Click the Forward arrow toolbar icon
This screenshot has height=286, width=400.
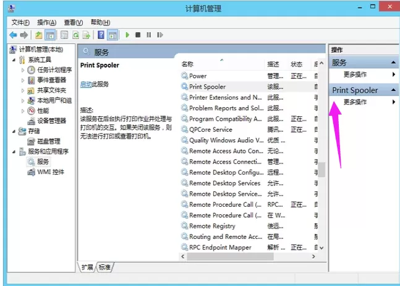(24, 35)
